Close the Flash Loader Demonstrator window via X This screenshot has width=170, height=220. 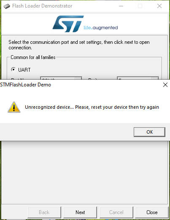(159, 6)
